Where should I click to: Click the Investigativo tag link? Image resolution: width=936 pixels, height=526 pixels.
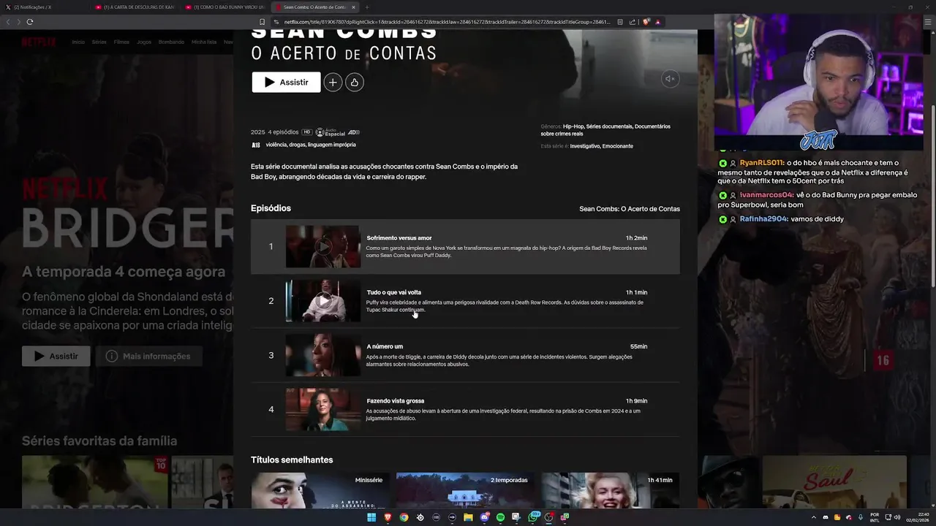[584, 146]
